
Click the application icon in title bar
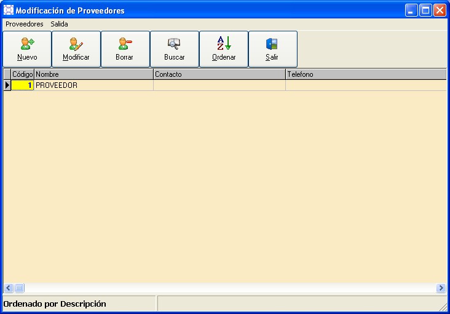[9, 10]
